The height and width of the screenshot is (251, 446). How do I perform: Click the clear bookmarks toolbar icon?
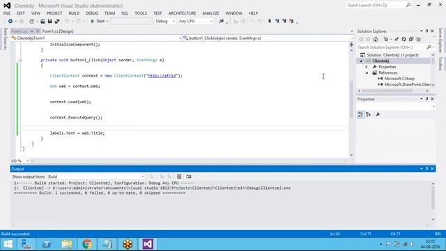pos(291,21)
